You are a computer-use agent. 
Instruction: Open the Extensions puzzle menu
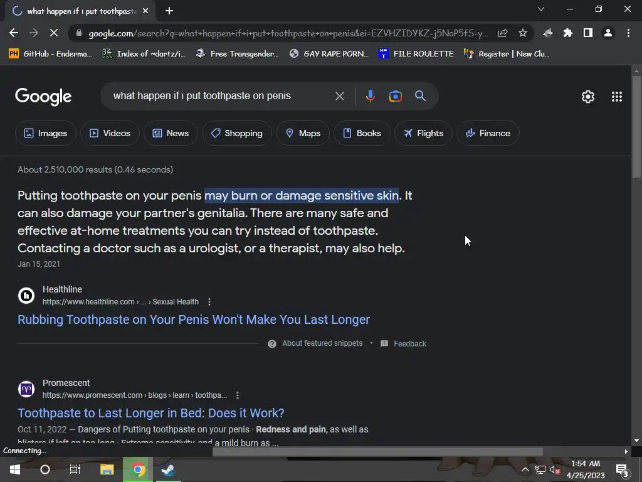pyautogui.click(x=568, y=33)
